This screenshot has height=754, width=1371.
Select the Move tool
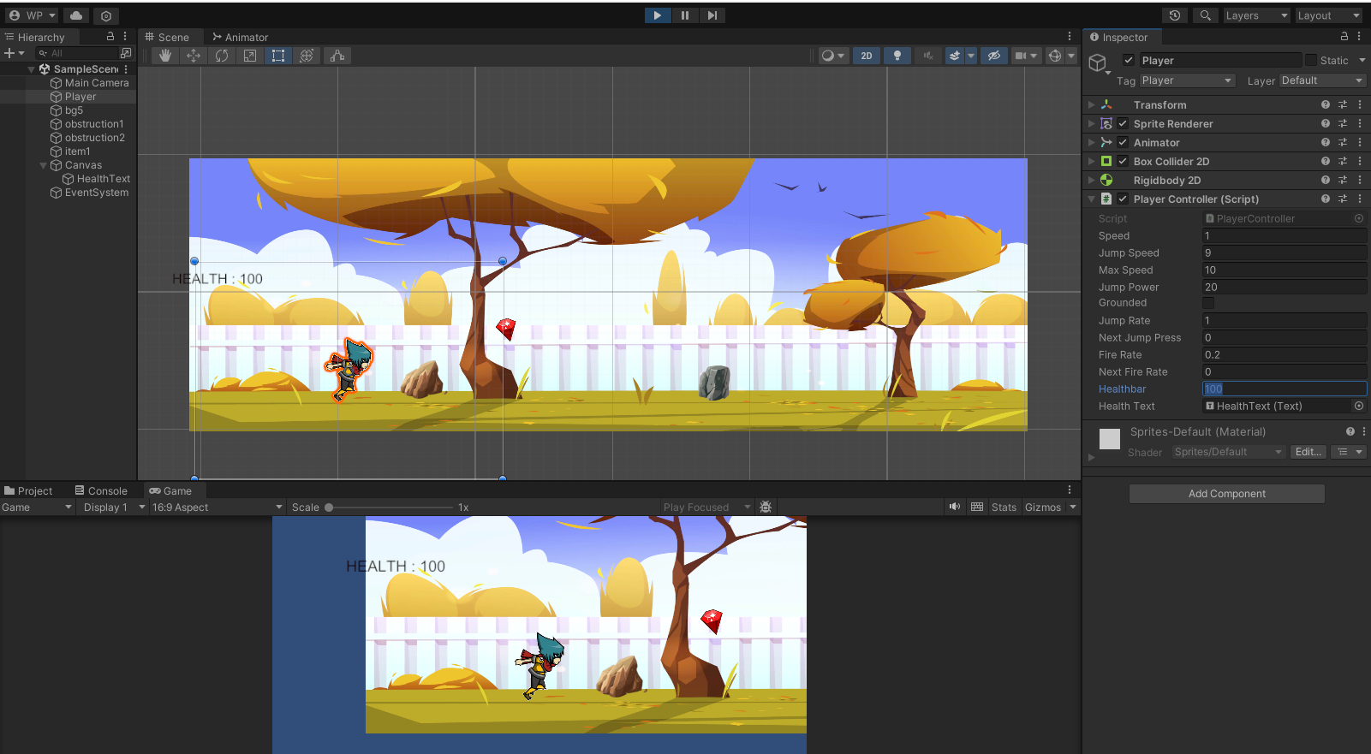pos(194,56)
